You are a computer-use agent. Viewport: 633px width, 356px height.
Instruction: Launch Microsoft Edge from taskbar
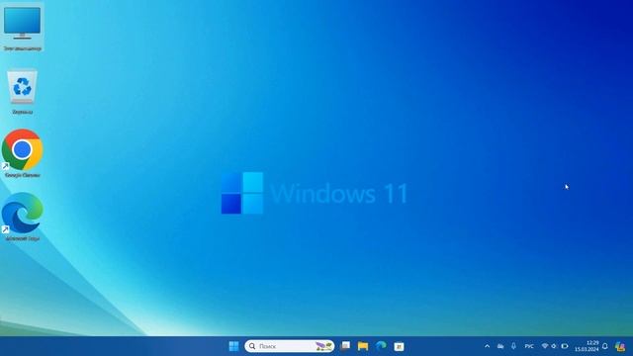pos(381,346)
